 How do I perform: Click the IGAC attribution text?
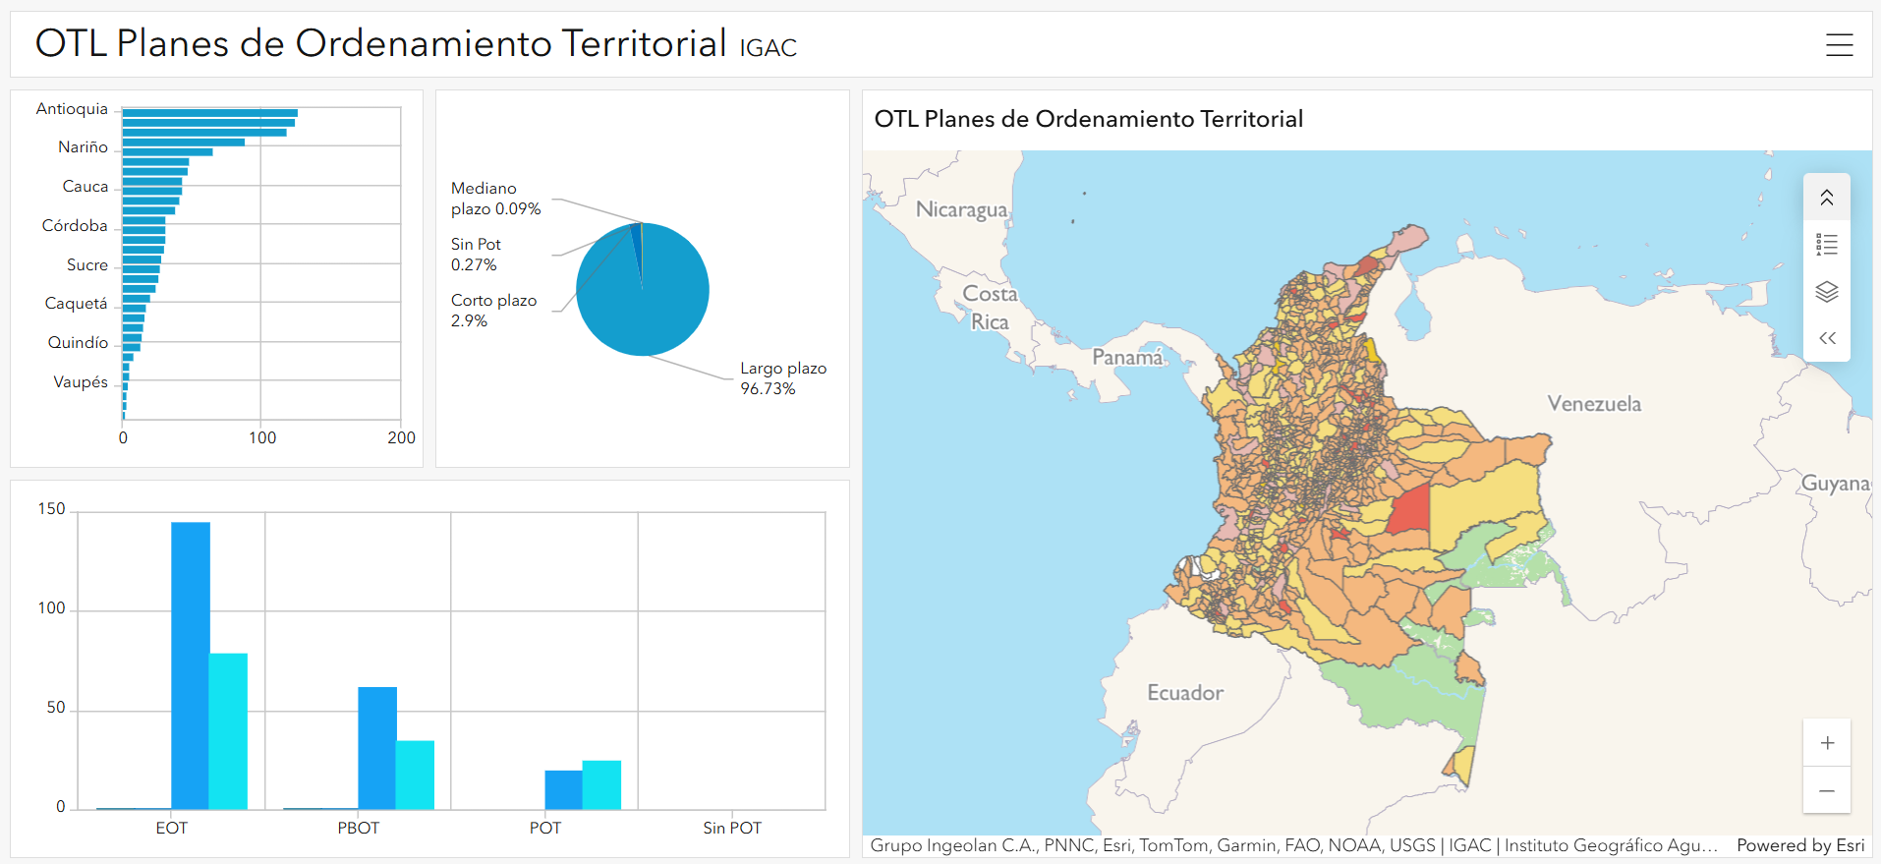point(1469,845)
